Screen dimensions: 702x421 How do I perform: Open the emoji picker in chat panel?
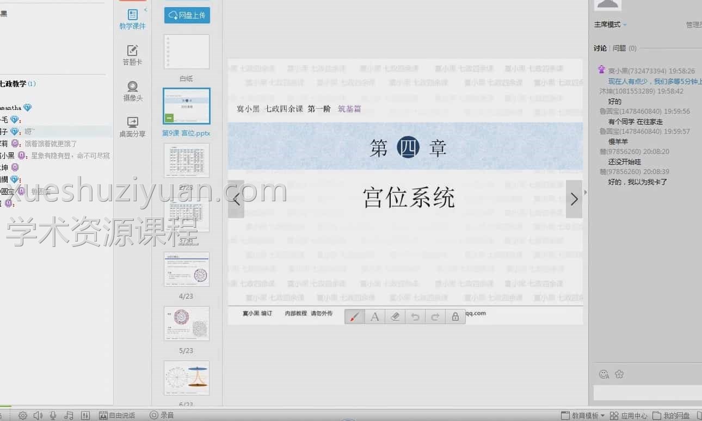[x=604, y=374]
